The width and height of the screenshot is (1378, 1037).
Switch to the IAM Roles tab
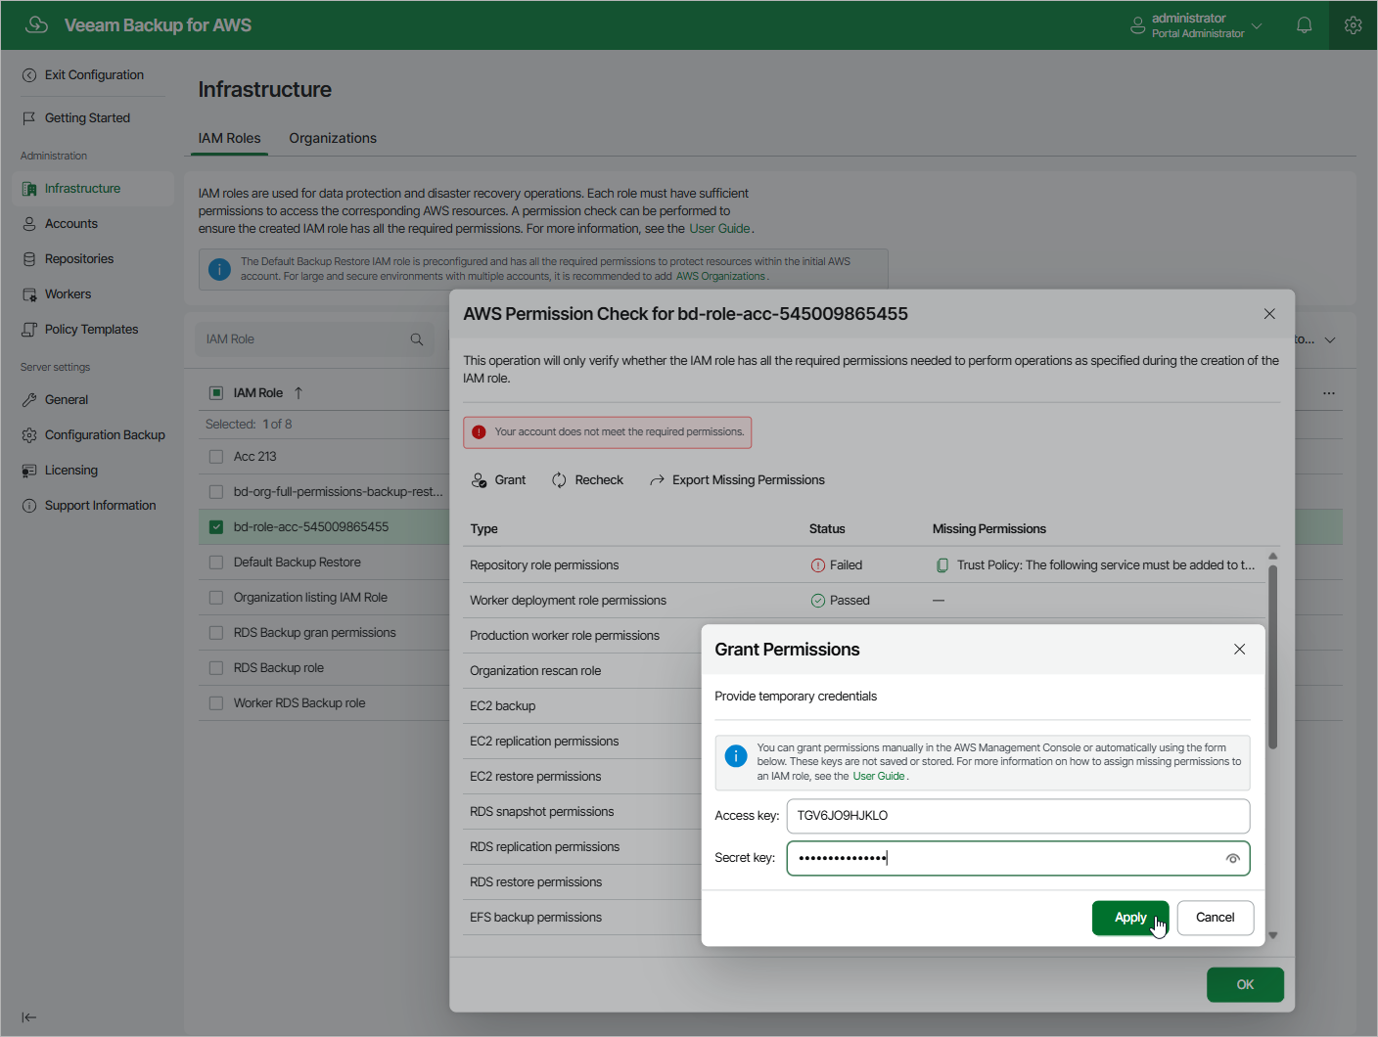[x=229, y=138]
